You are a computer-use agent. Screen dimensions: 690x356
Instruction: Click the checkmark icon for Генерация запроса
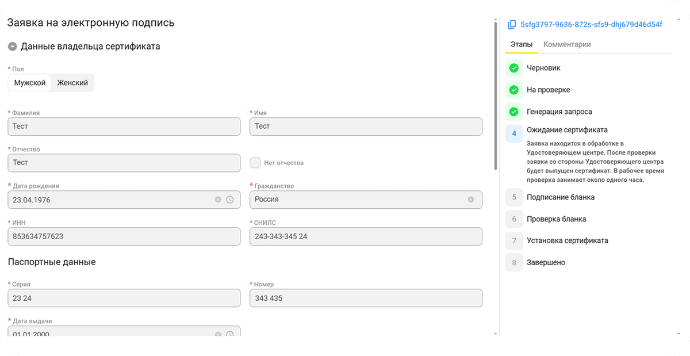(x=513, y=112)
